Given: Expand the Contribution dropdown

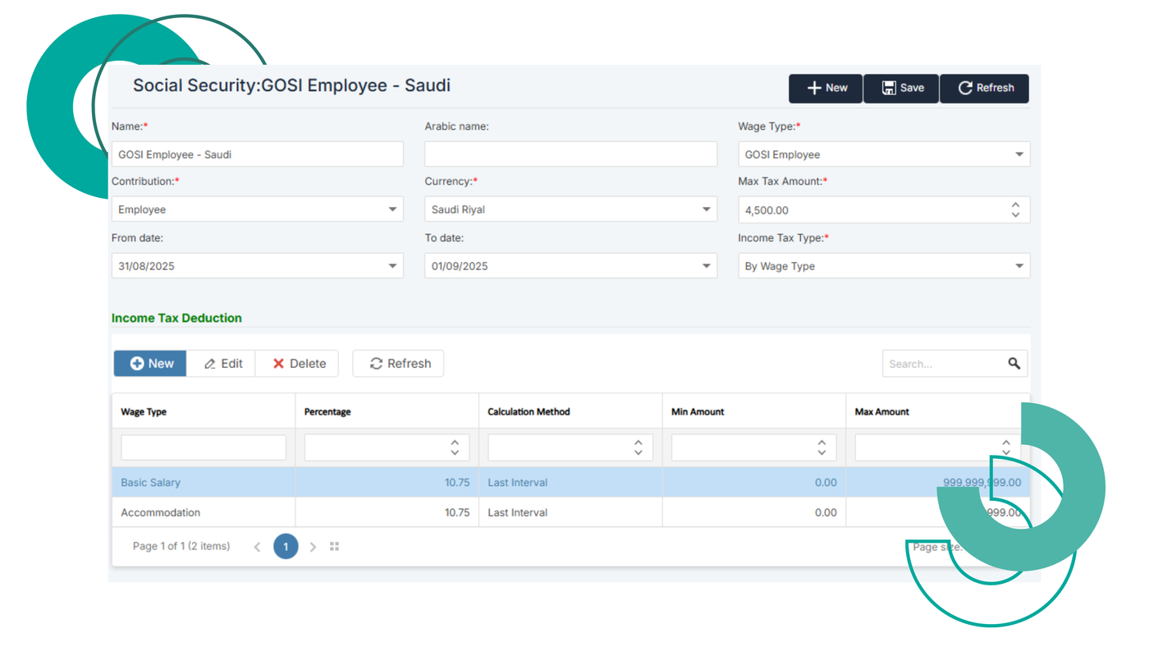Looking at the screenshot, I should pyautogui.click(x=392, y=209).
